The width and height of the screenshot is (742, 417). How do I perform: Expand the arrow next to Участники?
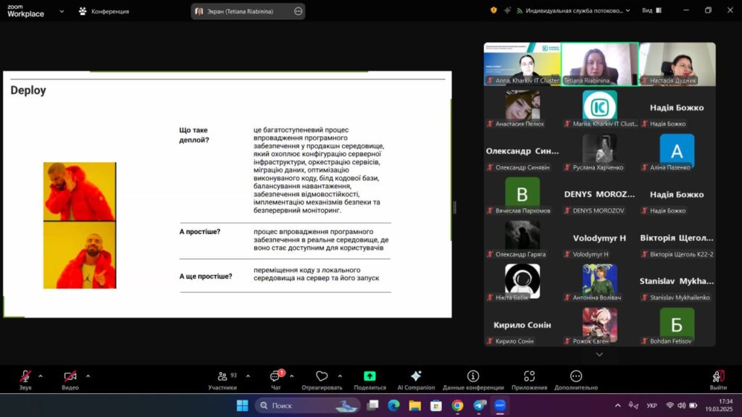point(248,376)
